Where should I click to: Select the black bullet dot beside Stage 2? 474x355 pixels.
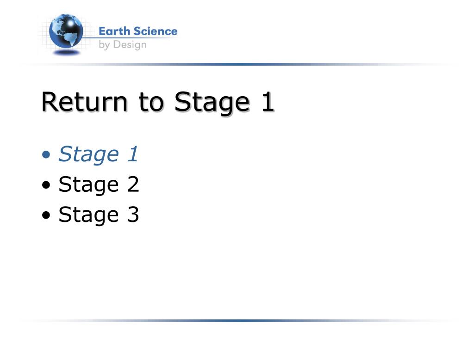[46, 185]
